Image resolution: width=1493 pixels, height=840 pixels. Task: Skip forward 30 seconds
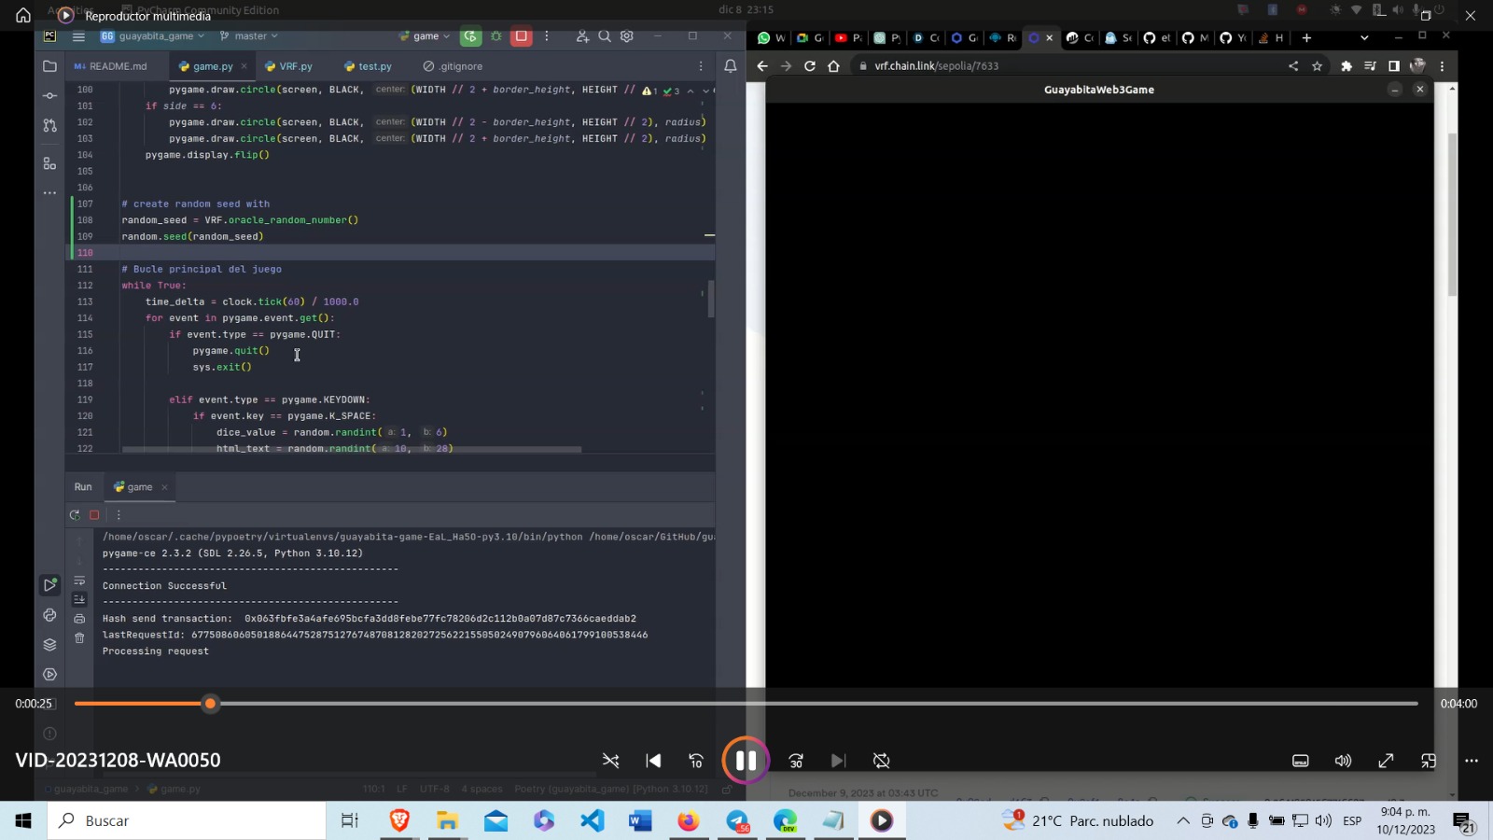click(796, 761)
